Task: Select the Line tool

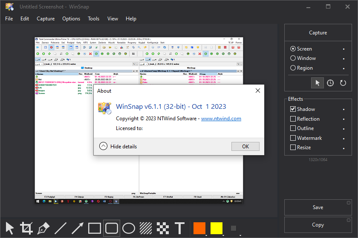Action: [x=61, y=228]
